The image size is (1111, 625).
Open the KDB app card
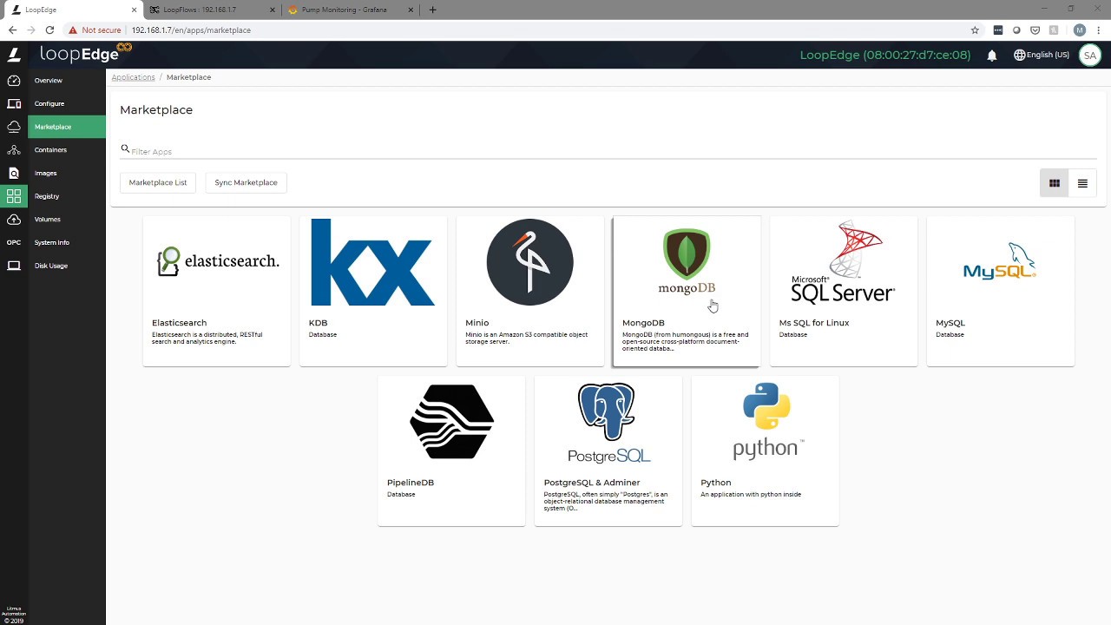point(373,292)
